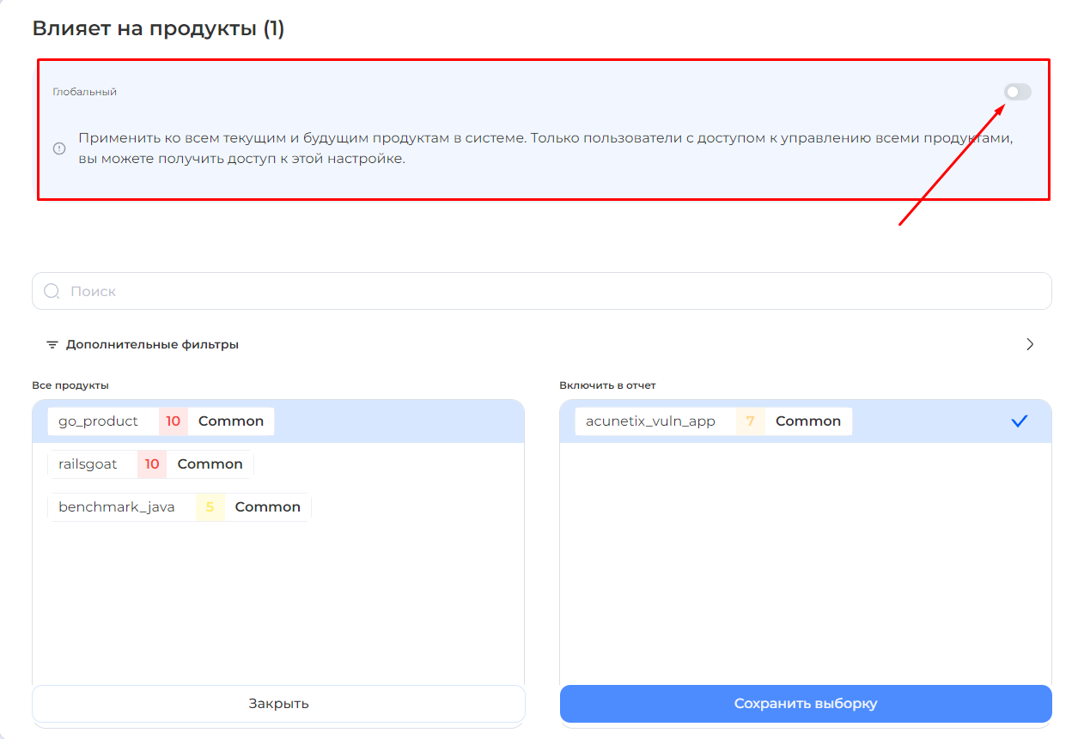Select go_product in the all products list
1084x739 pixels.
click(x=98, y=421)
